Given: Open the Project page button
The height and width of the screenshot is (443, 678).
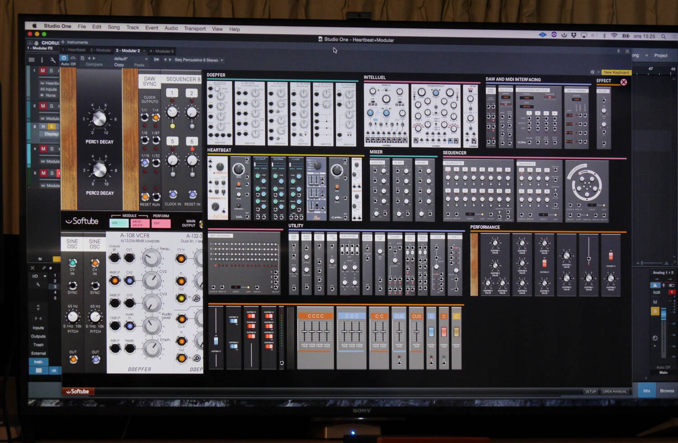Looking at the screenshot, I should click(x=660, y=56).
